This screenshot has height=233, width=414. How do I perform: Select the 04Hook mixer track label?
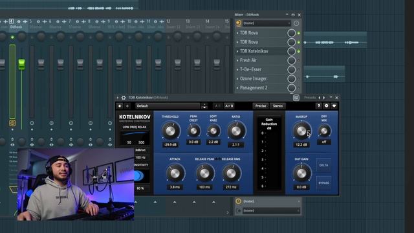[16, 27]
